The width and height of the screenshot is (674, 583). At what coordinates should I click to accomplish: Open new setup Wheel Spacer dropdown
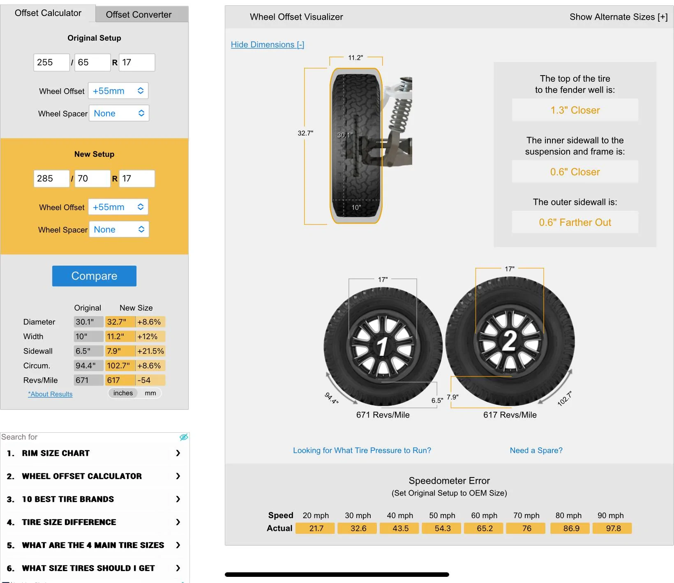click(119, 230)
